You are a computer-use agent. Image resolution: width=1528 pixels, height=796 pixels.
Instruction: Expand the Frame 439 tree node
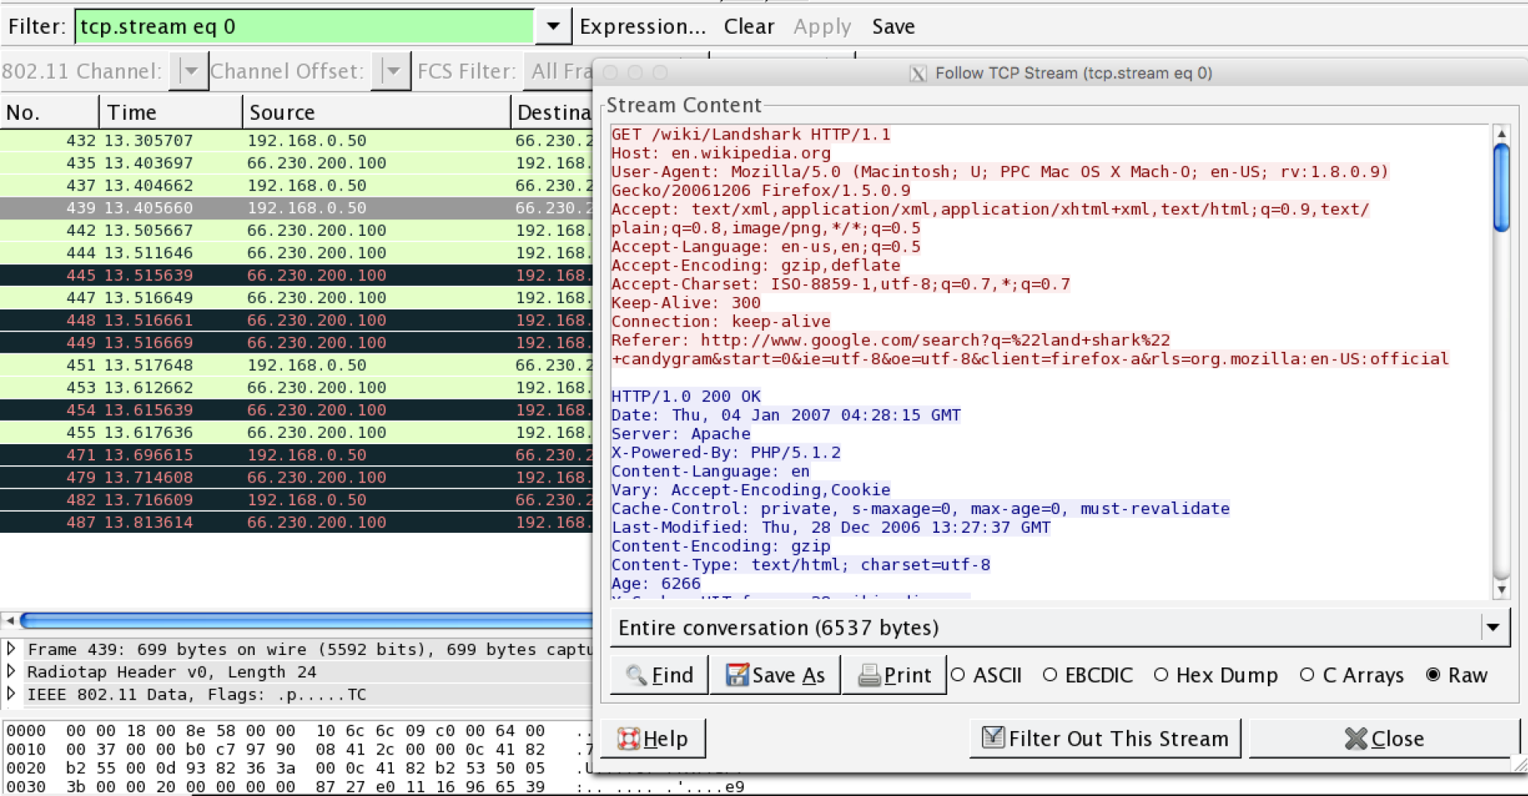point(12,649)
